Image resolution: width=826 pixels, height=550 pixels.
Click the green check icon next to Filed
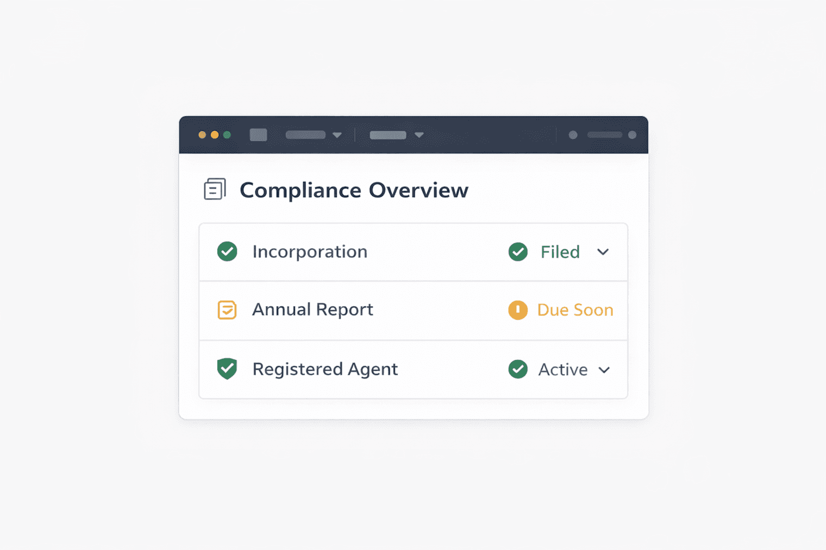click(518, 251)
